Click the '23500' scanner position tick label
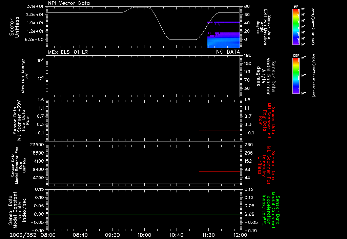The height and width of the screenshot is (239, 347). click(x=37, y=144)
